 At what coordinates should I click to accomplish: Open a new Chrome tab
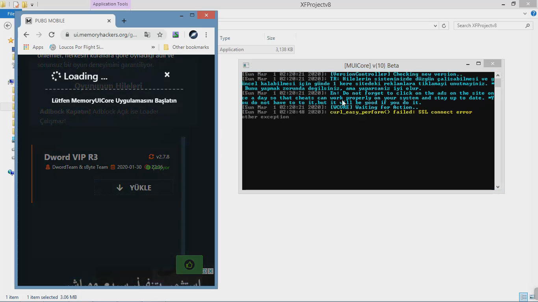pos(124,21)
